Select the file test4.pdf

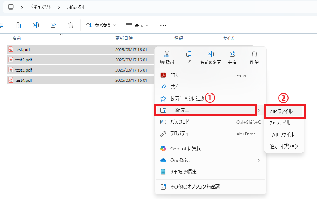tap(24, 80)
